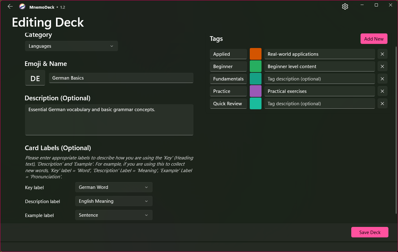Open settings with the gear icon
The image size is (398, 252).
[345, 7]
